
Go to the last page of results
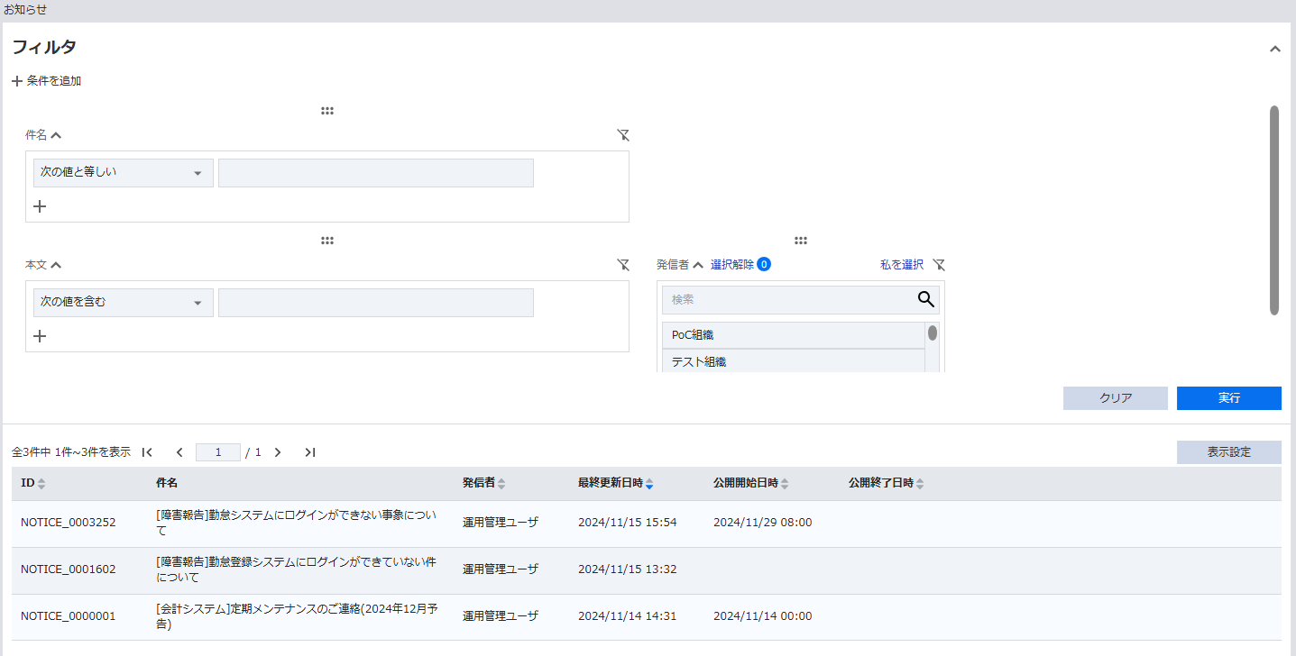coord(309,452)
